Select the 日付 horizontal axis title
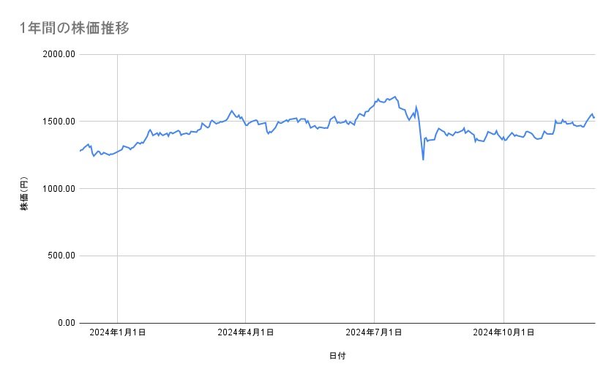 [x=337, y=356]
